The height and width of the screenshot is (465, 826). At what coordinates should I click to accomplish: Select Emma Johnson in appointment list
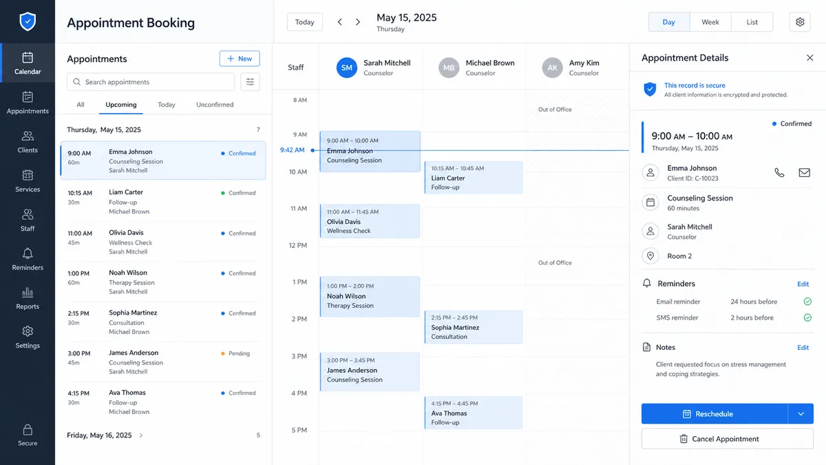[163, 161]
